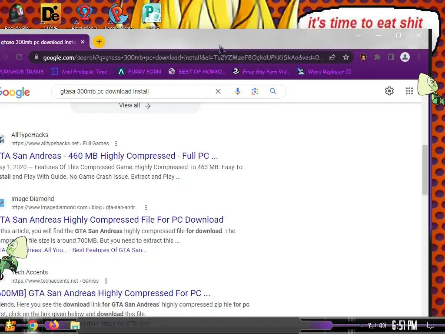Open Tech Accents GTA San Andreas result
The width and height of the screenshot is (445, 334).
pos(105,293)
